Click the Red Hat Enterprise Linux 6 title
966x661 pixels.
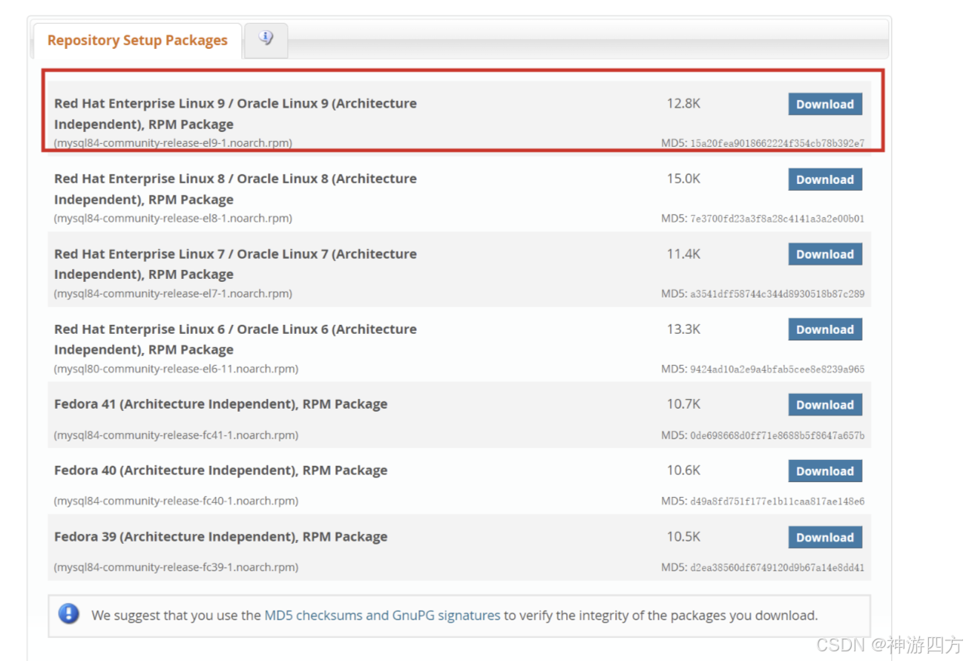(235, 339)
